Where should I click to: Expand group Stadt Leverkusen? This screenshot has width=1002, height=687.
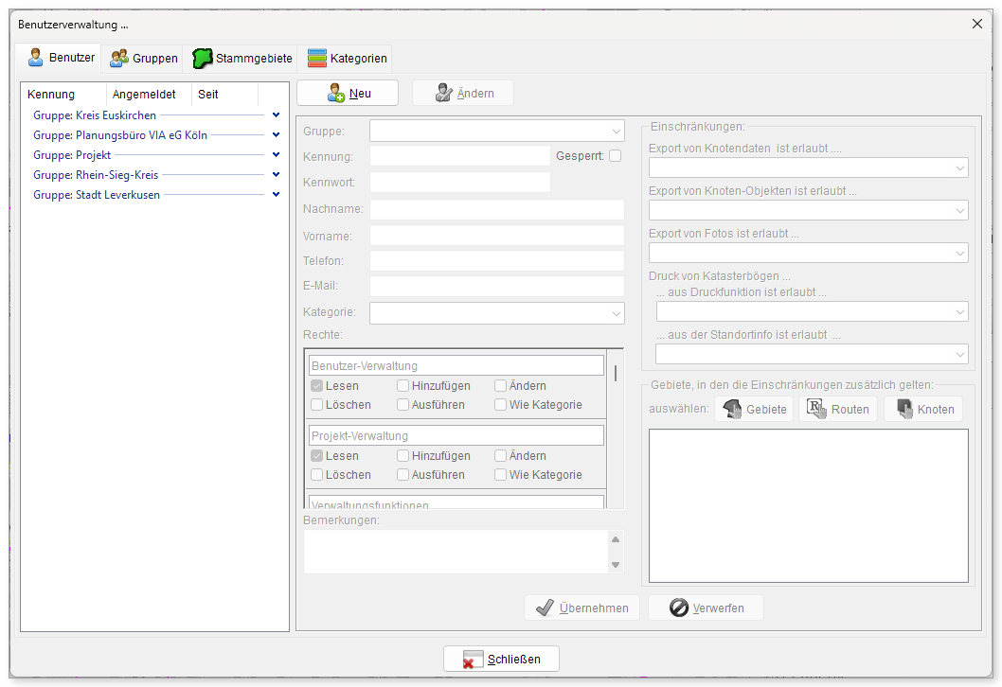point(276,195)
